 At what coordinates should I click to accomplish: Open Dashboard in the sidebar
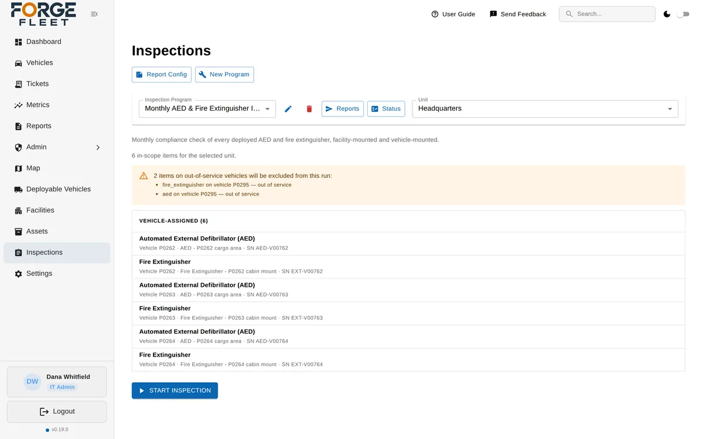click(57, 42)
